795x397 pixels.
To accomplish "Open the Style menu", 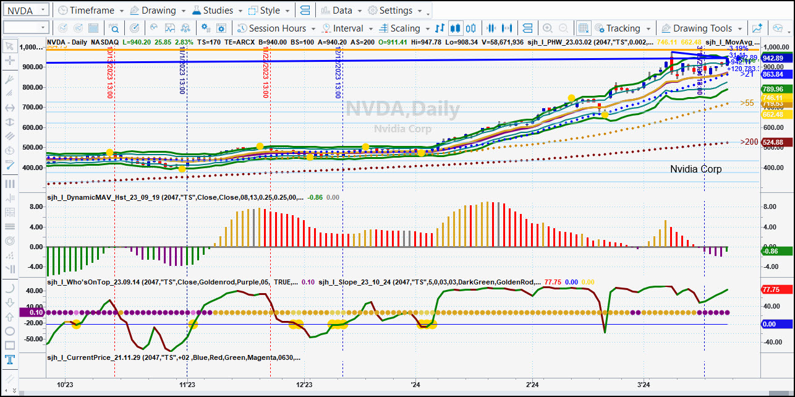I will [270, 11].
